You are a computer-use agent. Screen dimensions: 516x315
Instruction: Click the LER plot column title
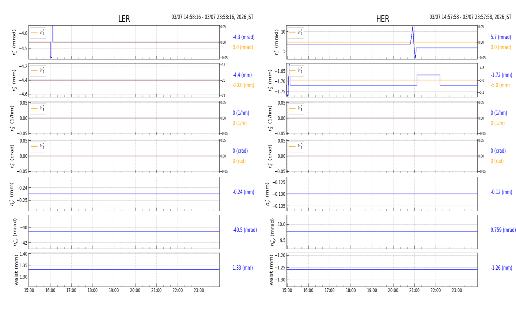124,19
